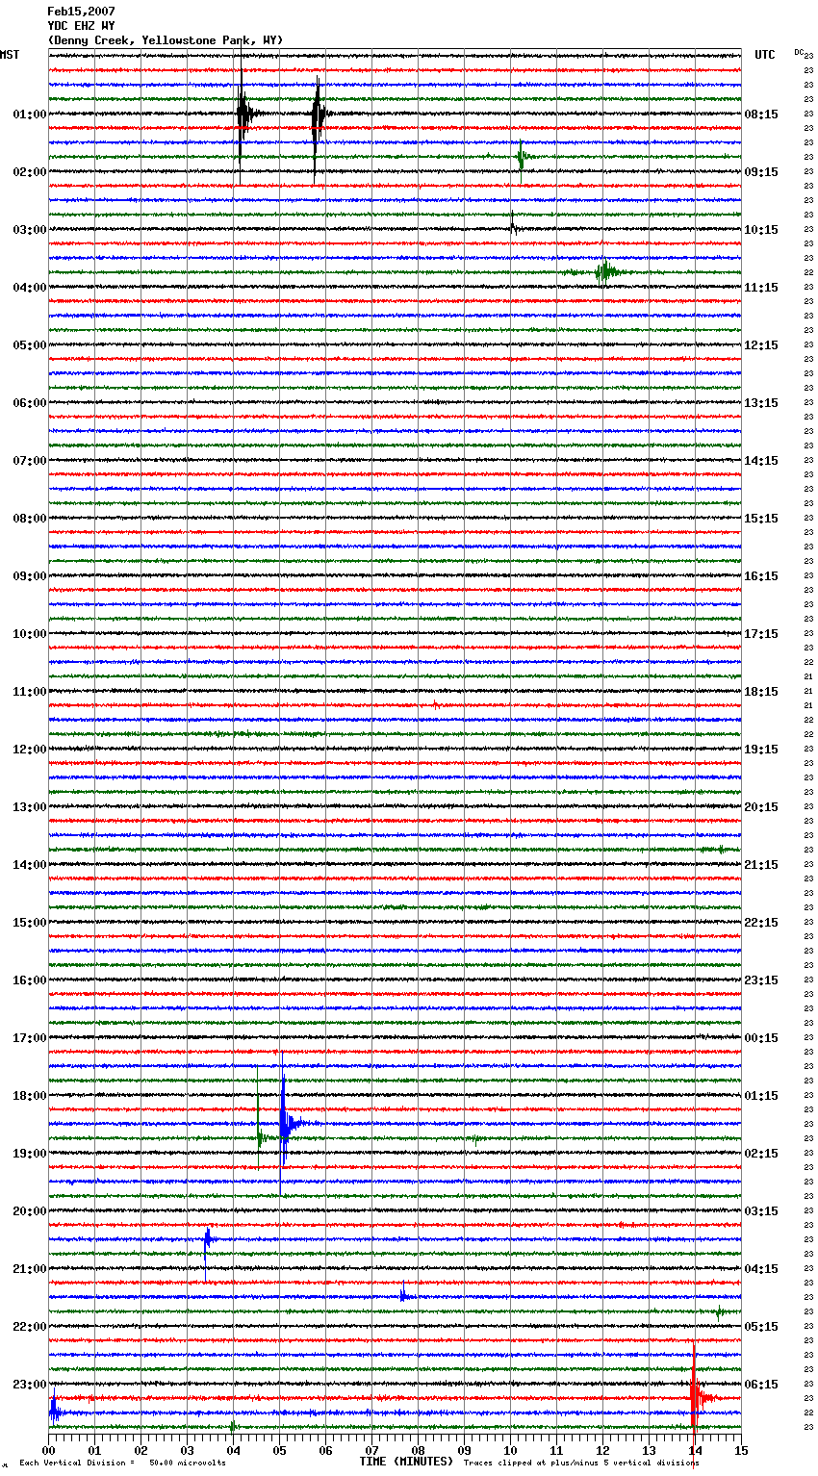The width and height of the screenshot is (818, 1476).
Task: Click the "06:00" MST hour label
Action: tap(30, 403)
